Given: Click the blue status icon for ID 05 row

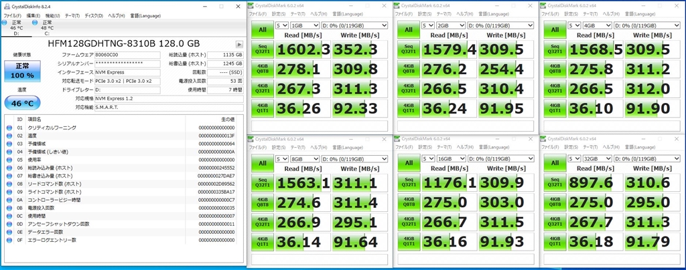Looking at the screenshot, I should 9,160.
